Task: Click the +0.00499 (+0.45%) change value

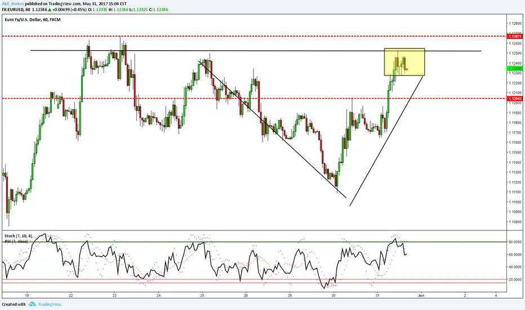Action: [x=69, y=10]
